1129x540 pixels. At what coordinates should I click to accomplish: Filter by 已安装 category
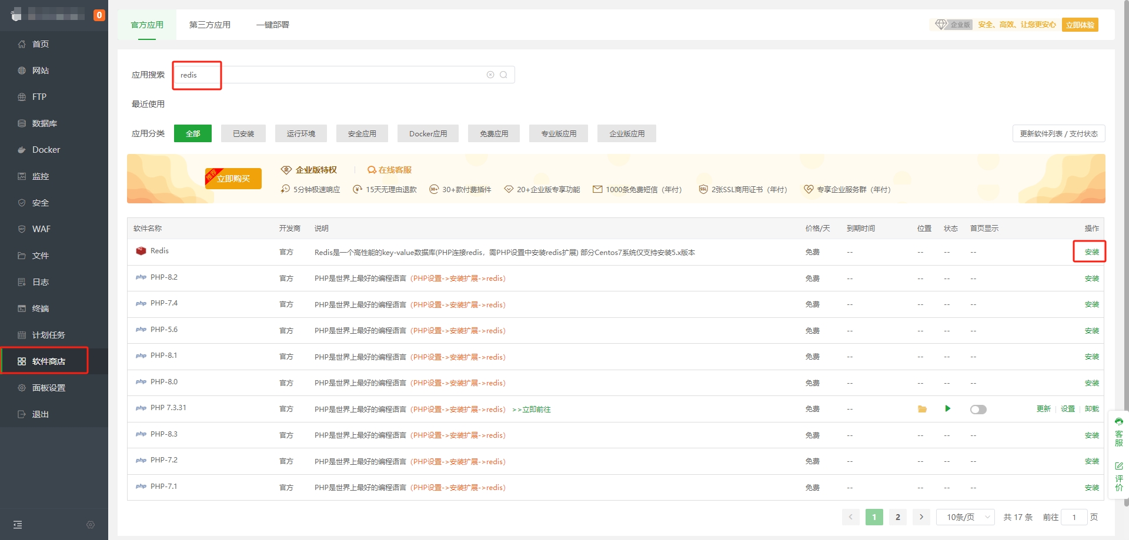coord(243,133)
